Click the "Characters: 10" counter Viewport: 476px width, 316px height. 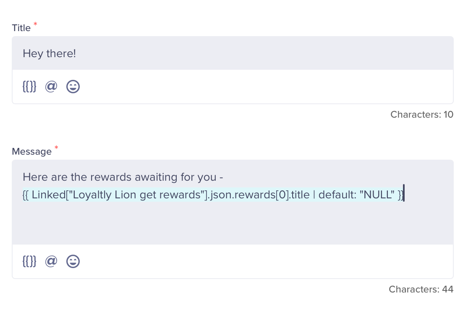422,115
